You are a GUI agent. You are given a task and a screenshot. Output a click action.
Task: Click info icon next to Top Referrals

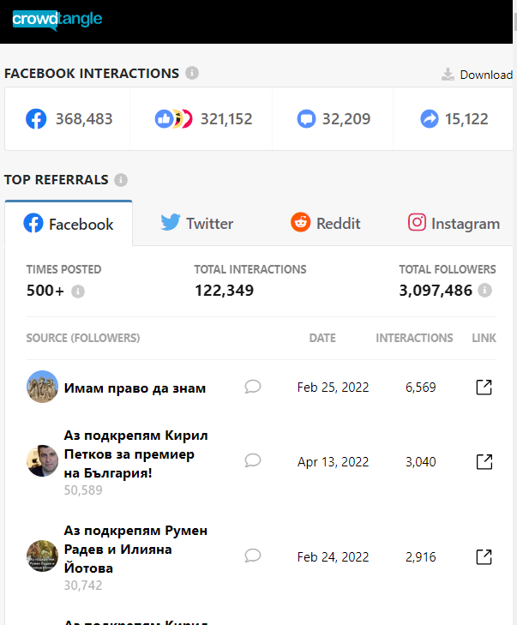pos(121,180)
